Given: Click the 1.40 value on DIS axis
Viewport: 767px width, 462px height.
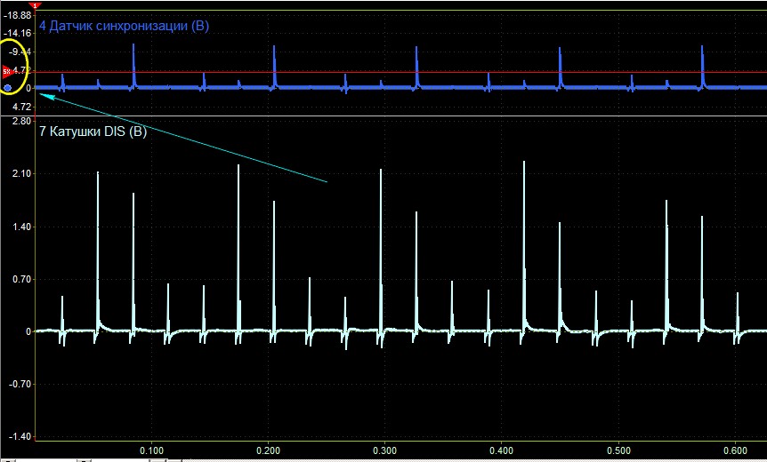Looking at the screenshot, I should (20, 227).
